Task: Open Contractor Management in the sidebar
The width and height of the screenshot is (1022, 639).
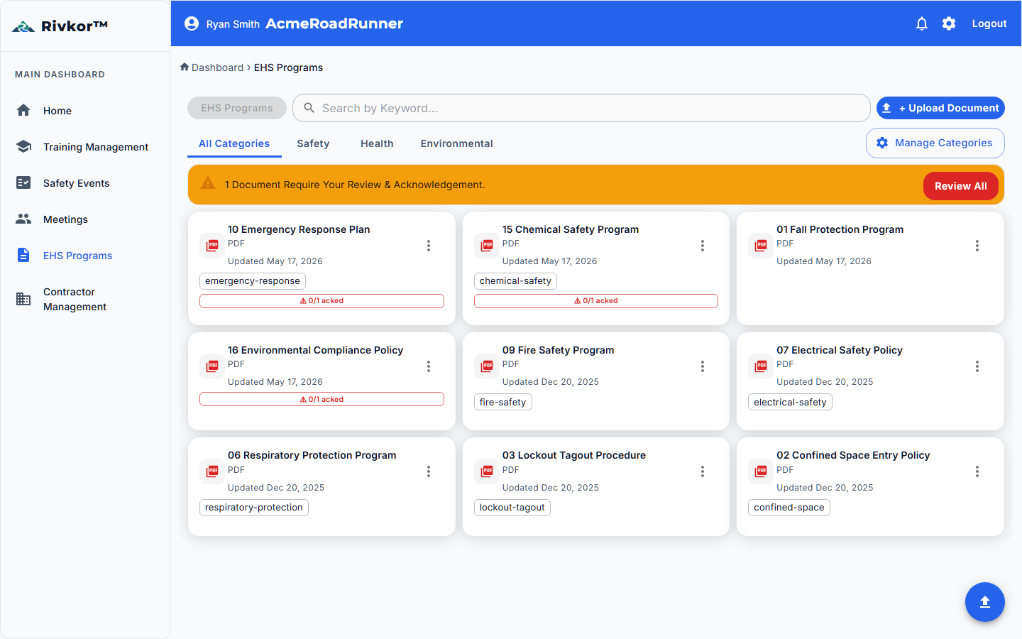Action: coord(85,299)
